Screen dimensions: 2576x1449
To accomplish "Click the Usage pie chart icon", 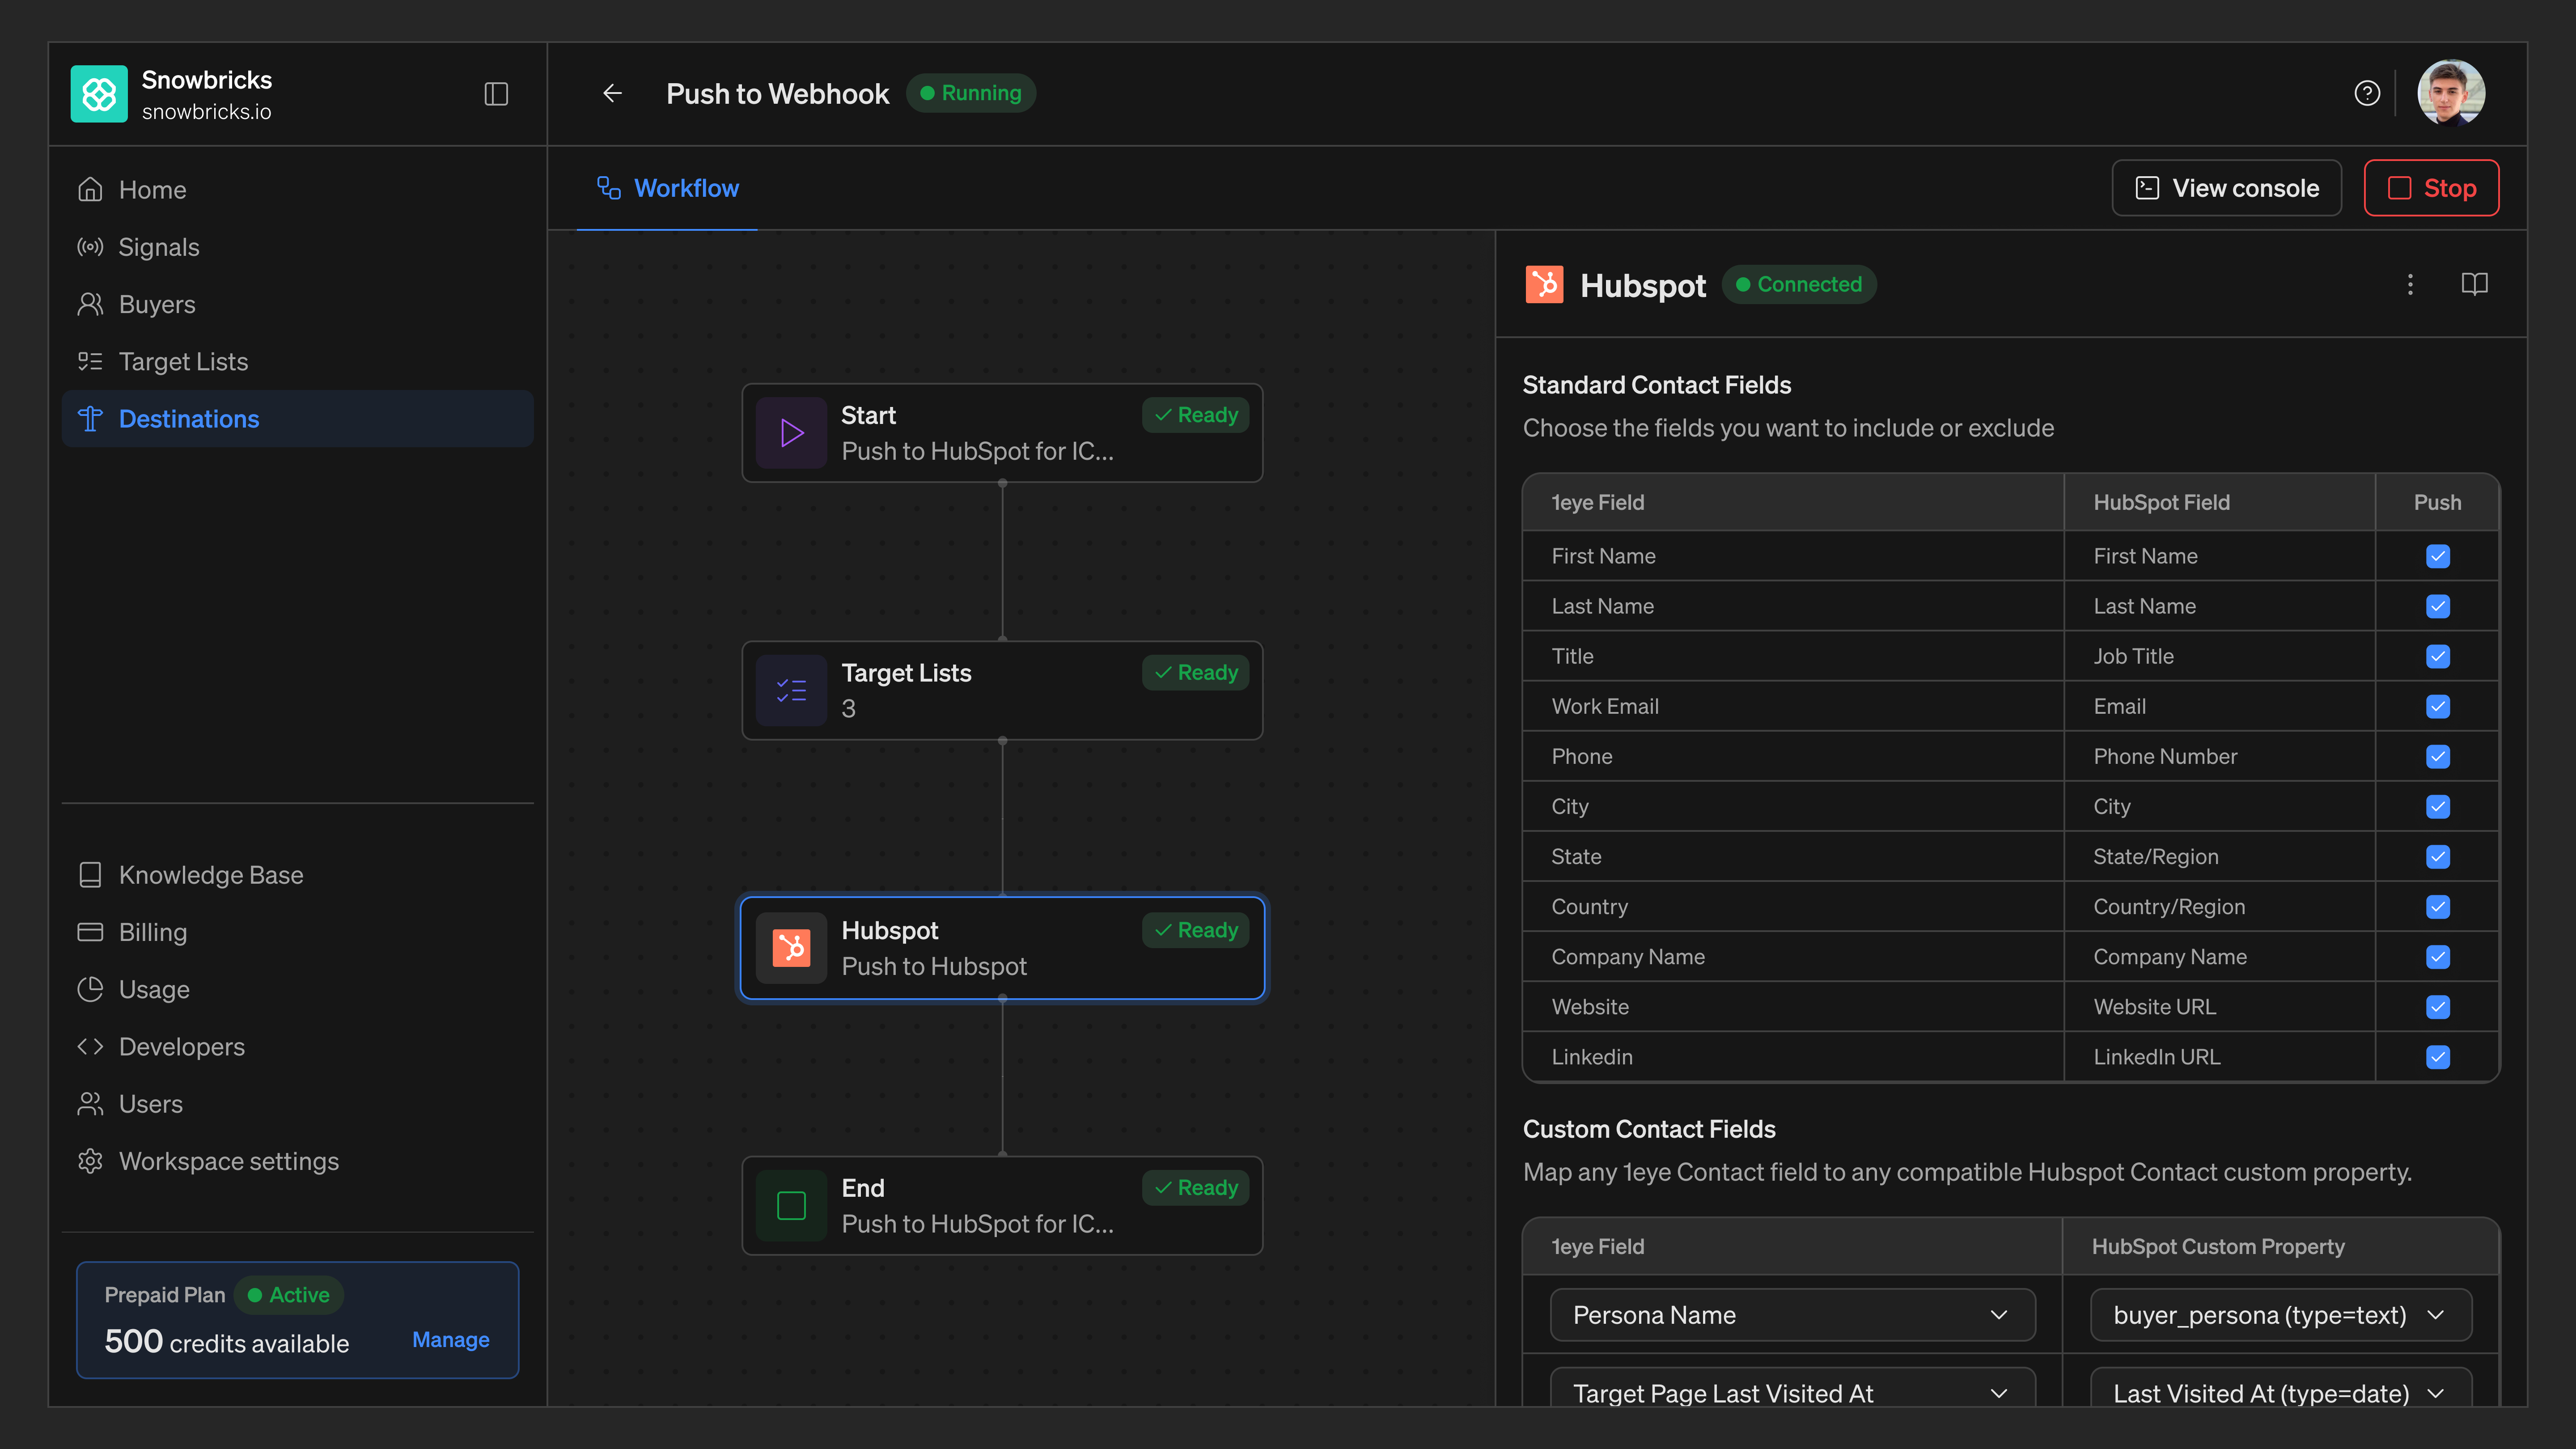I will click(x=90, y=989).
